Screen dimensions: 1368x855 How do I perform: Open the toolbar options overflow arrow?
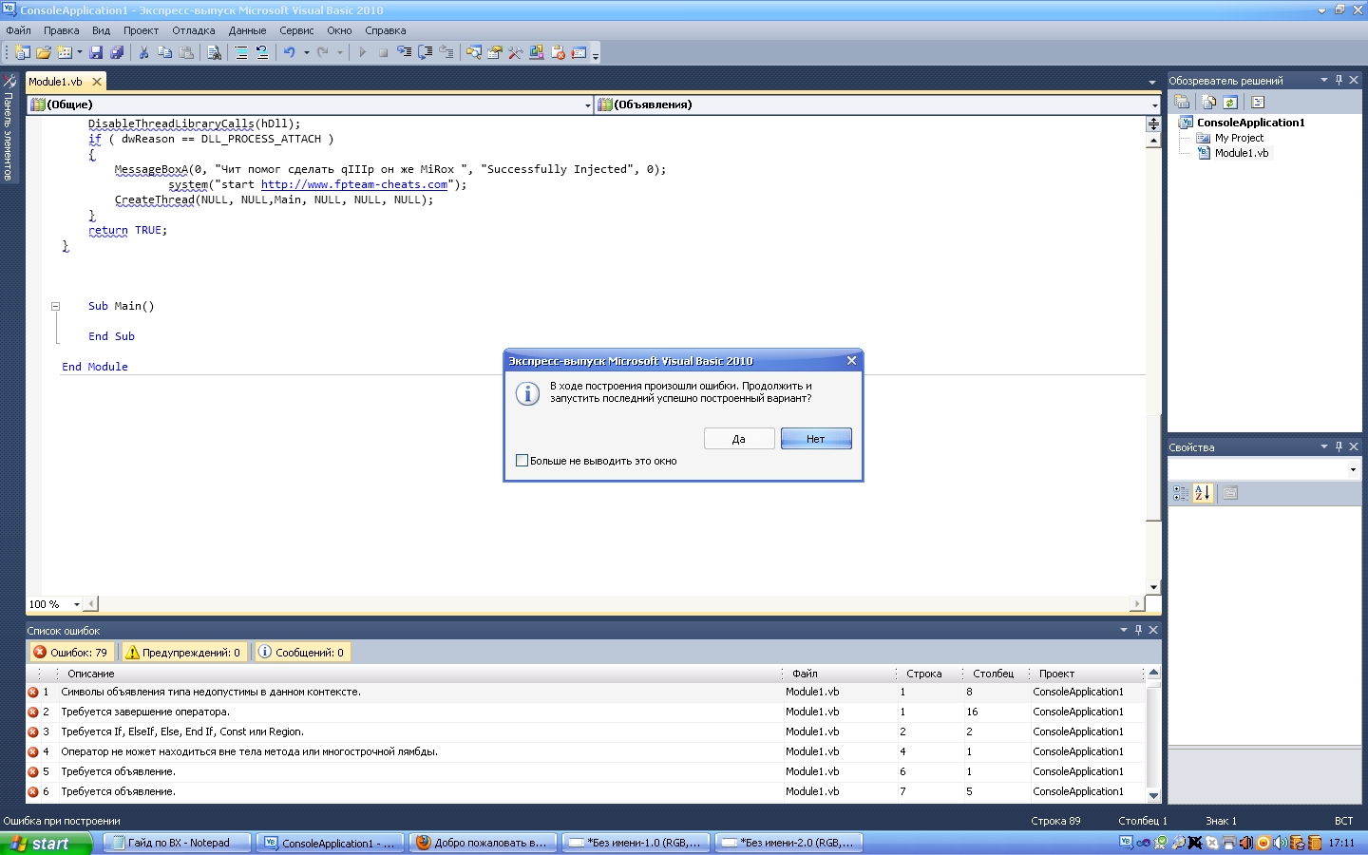[596, 55]
